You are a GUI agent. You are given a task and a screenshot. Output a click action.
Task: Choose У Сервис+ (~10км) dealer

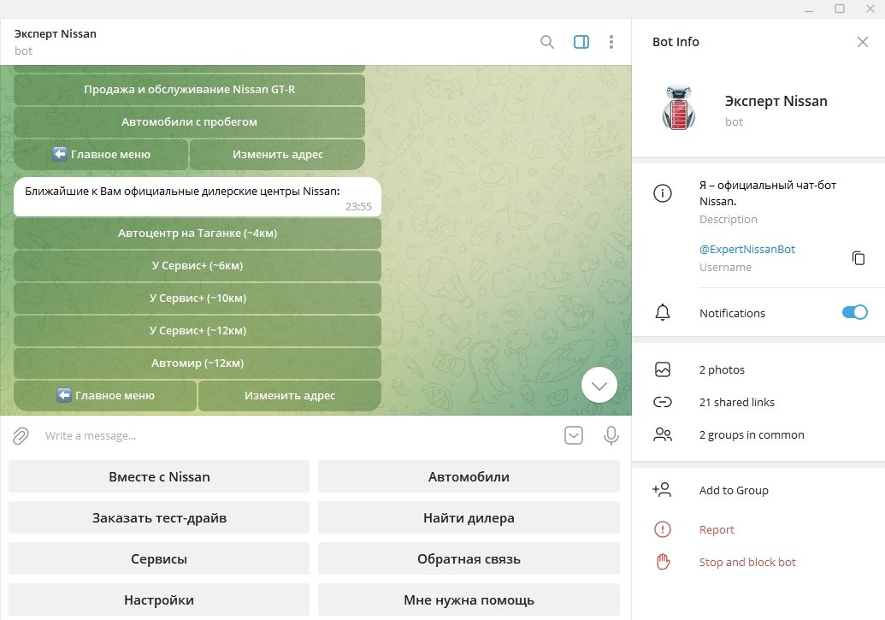(x=198, y=298)
